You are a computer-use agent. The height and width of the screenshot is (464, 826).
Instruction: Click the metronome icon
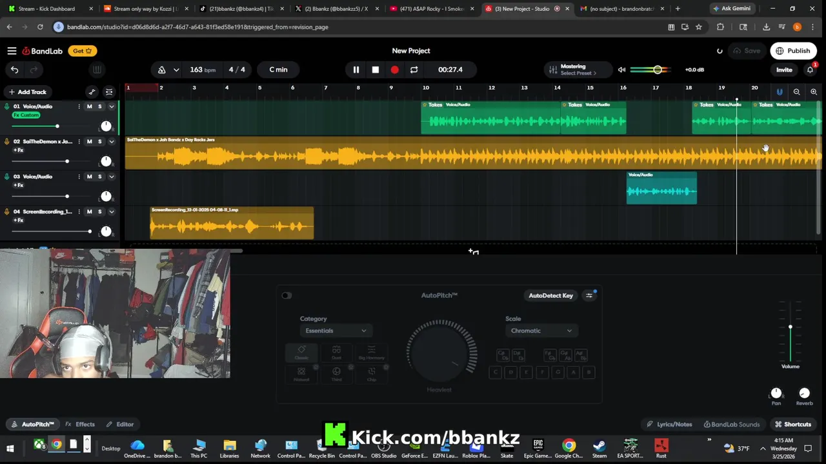coord(162,70)
